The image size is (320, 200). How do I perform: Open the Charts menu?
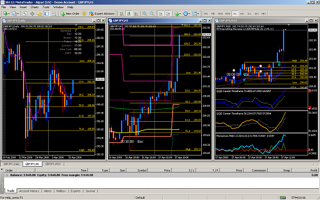tap(34, 7)
